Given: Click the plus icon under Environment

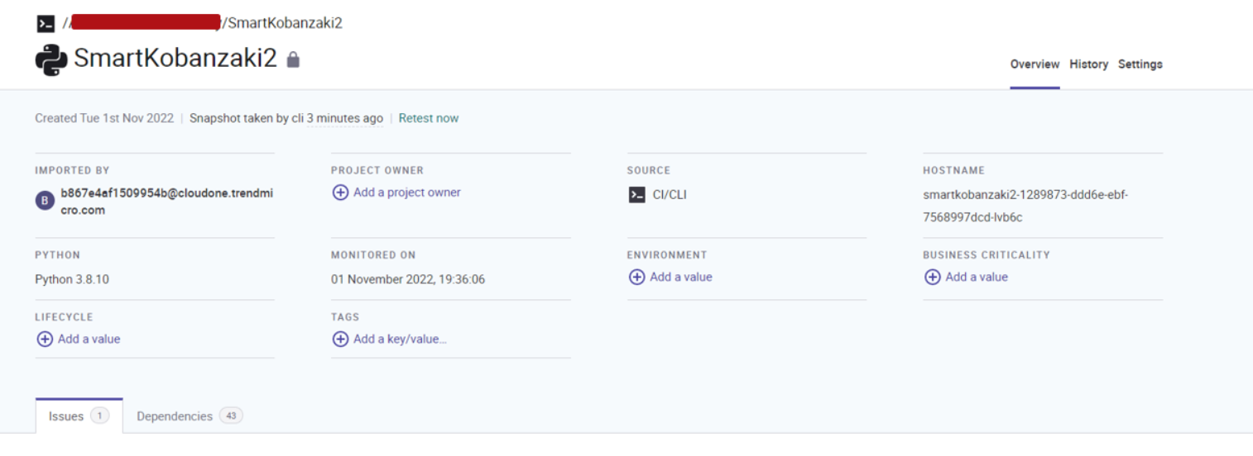Looking at the screenshot, I should (636, 278).
